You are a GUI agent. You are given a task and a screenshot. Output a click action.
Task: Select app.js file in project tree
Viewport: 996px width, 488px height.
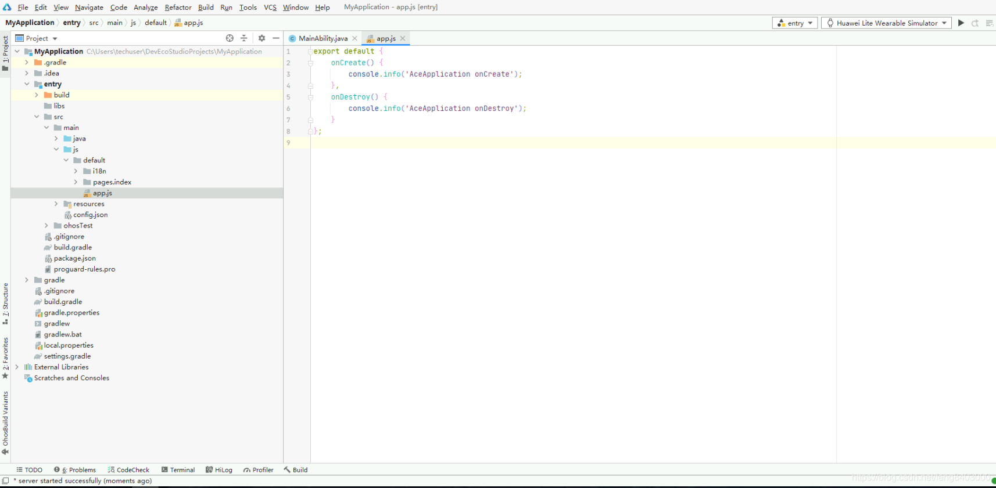coord(102,193)
